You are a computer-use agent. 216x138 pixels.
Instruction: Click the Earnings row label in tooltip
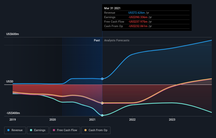(110, 17)
